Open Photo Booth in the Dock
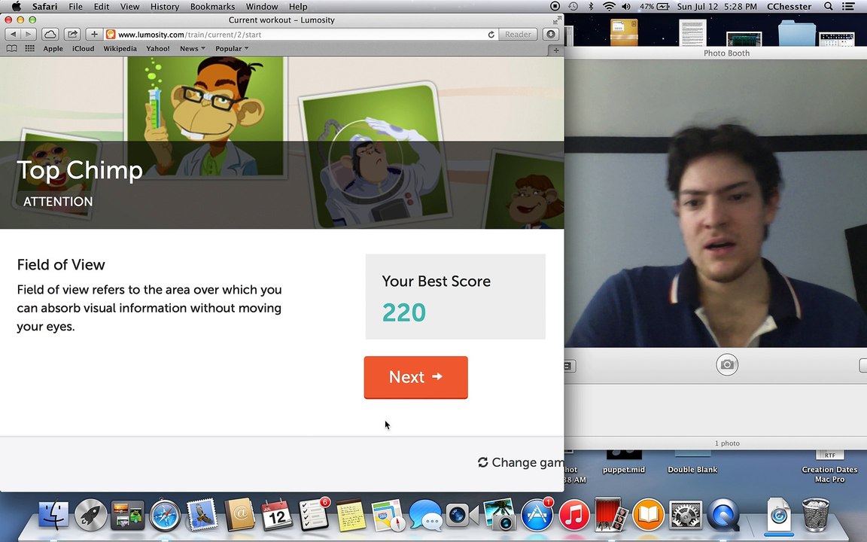The width and height of the screenshot is (867, 542). pos(611,515)
